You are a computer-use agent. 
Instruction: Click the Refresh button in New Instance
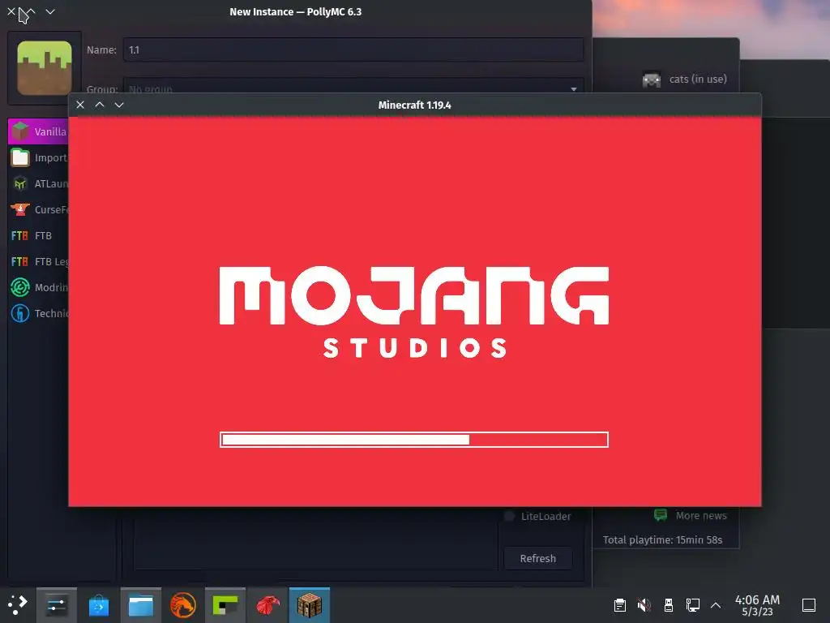pos(538,558)
